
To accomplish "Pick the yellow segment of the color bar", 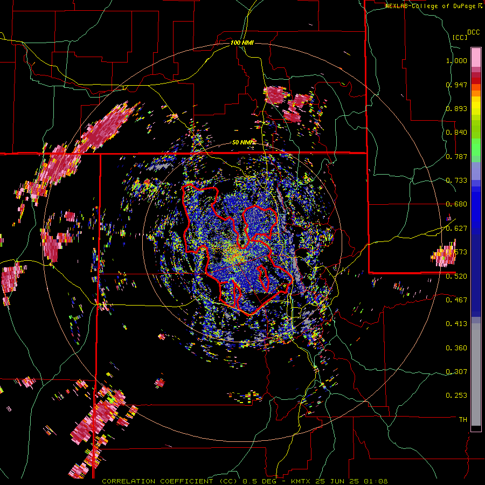I will (476, 106).
